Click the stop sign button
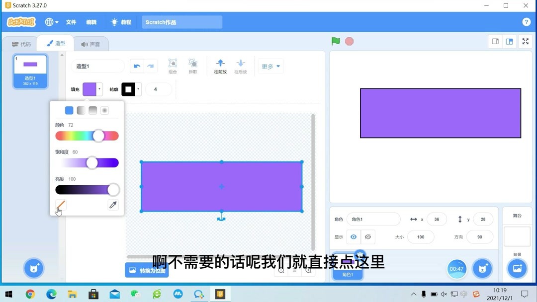 click(x=350, y=42)
